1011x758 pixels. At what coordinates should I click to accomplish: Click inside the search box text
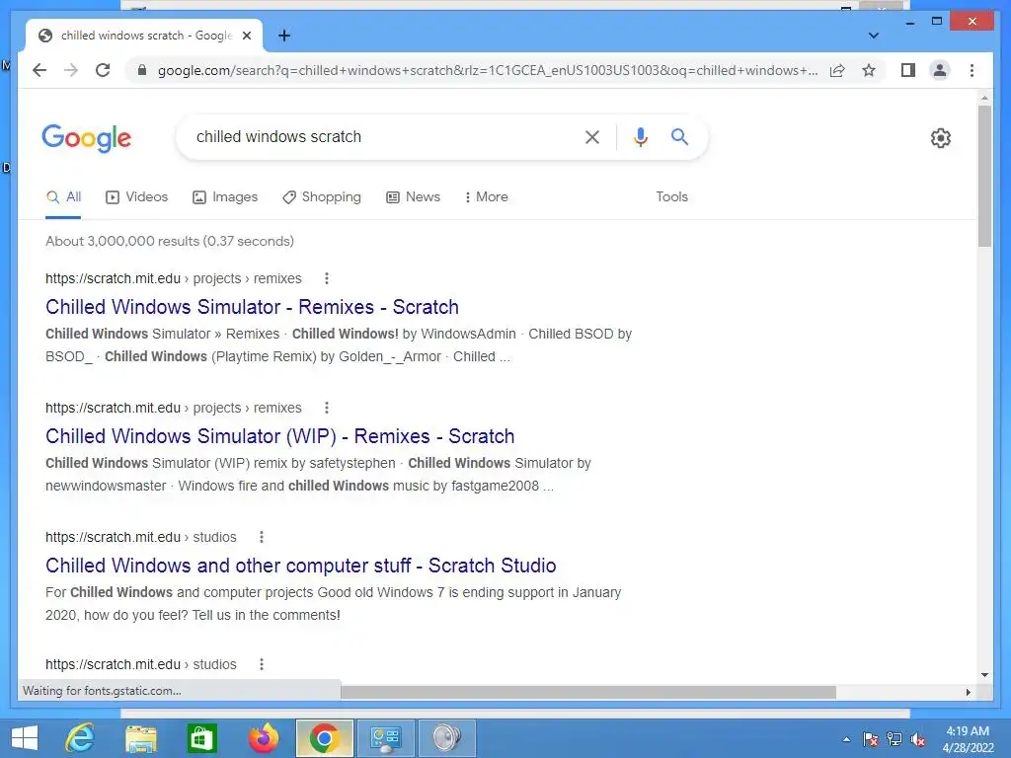278,136
